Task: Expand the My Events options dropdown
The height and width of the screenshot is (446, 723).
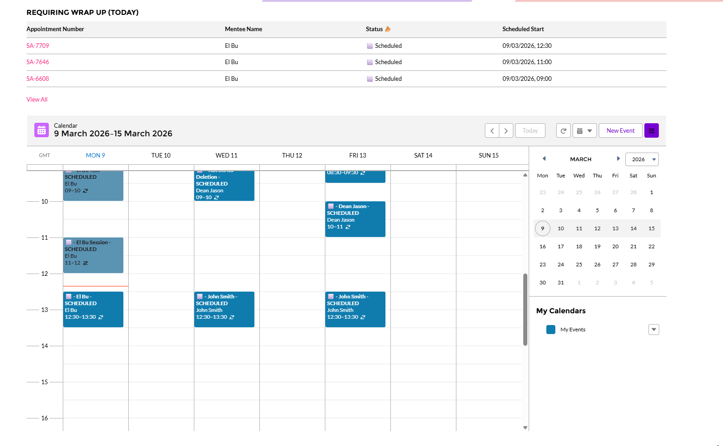Action: [x=653, y=330]
